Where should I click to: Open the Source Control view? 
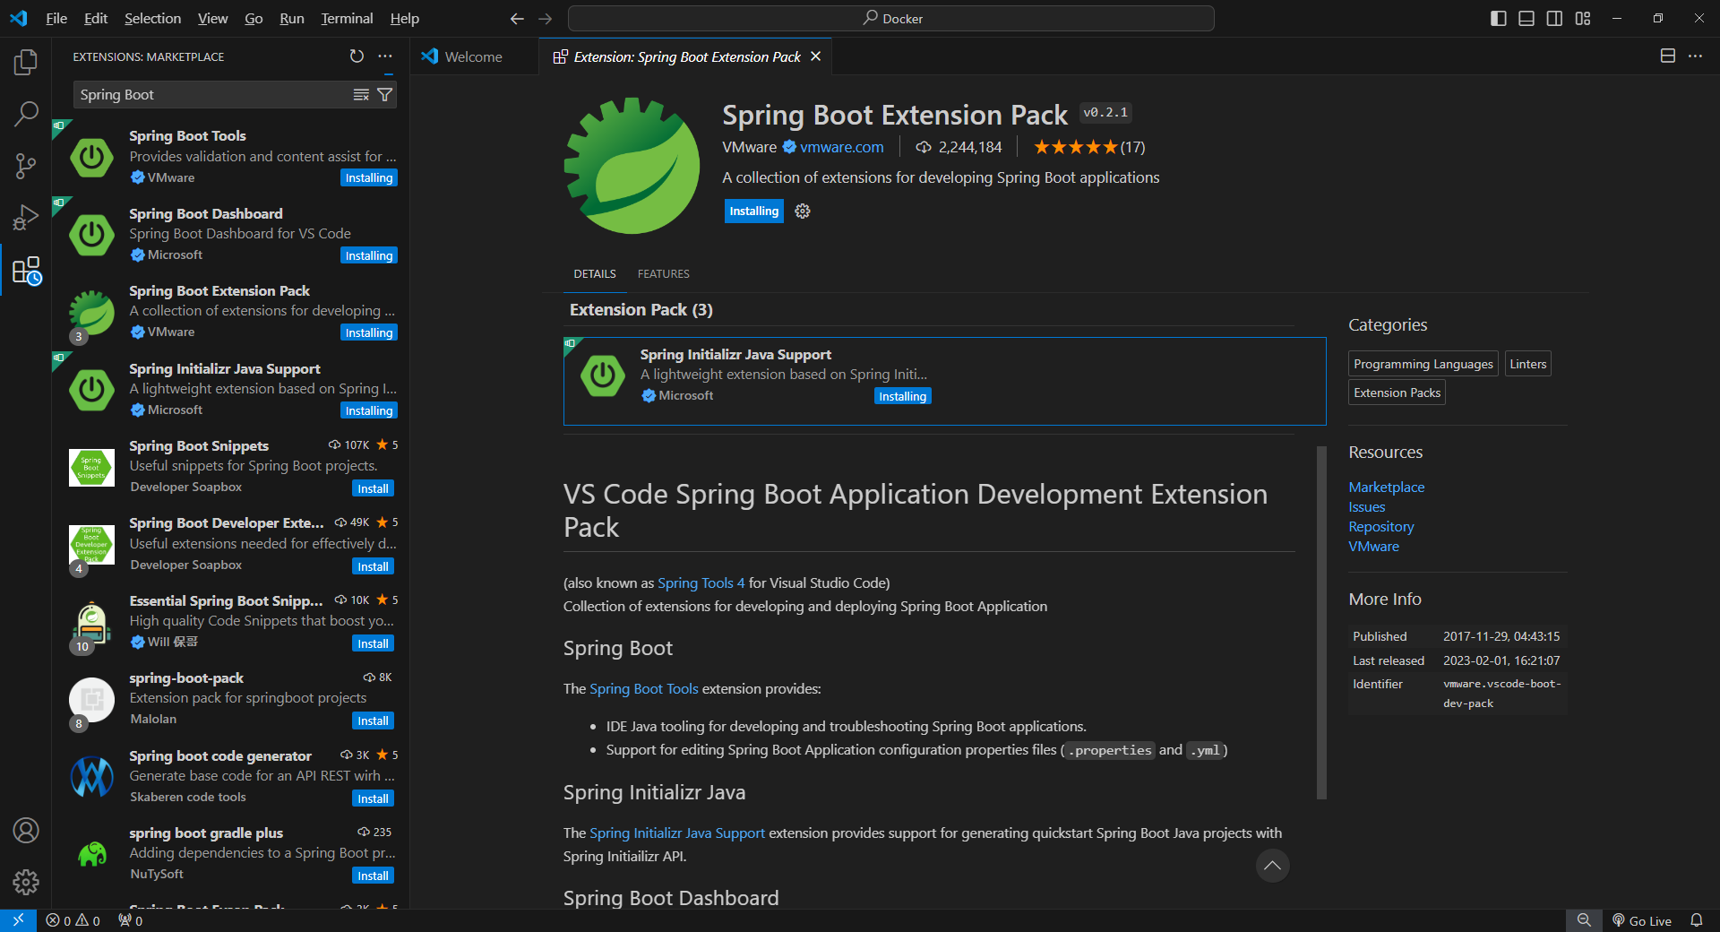tap(26, 166)
